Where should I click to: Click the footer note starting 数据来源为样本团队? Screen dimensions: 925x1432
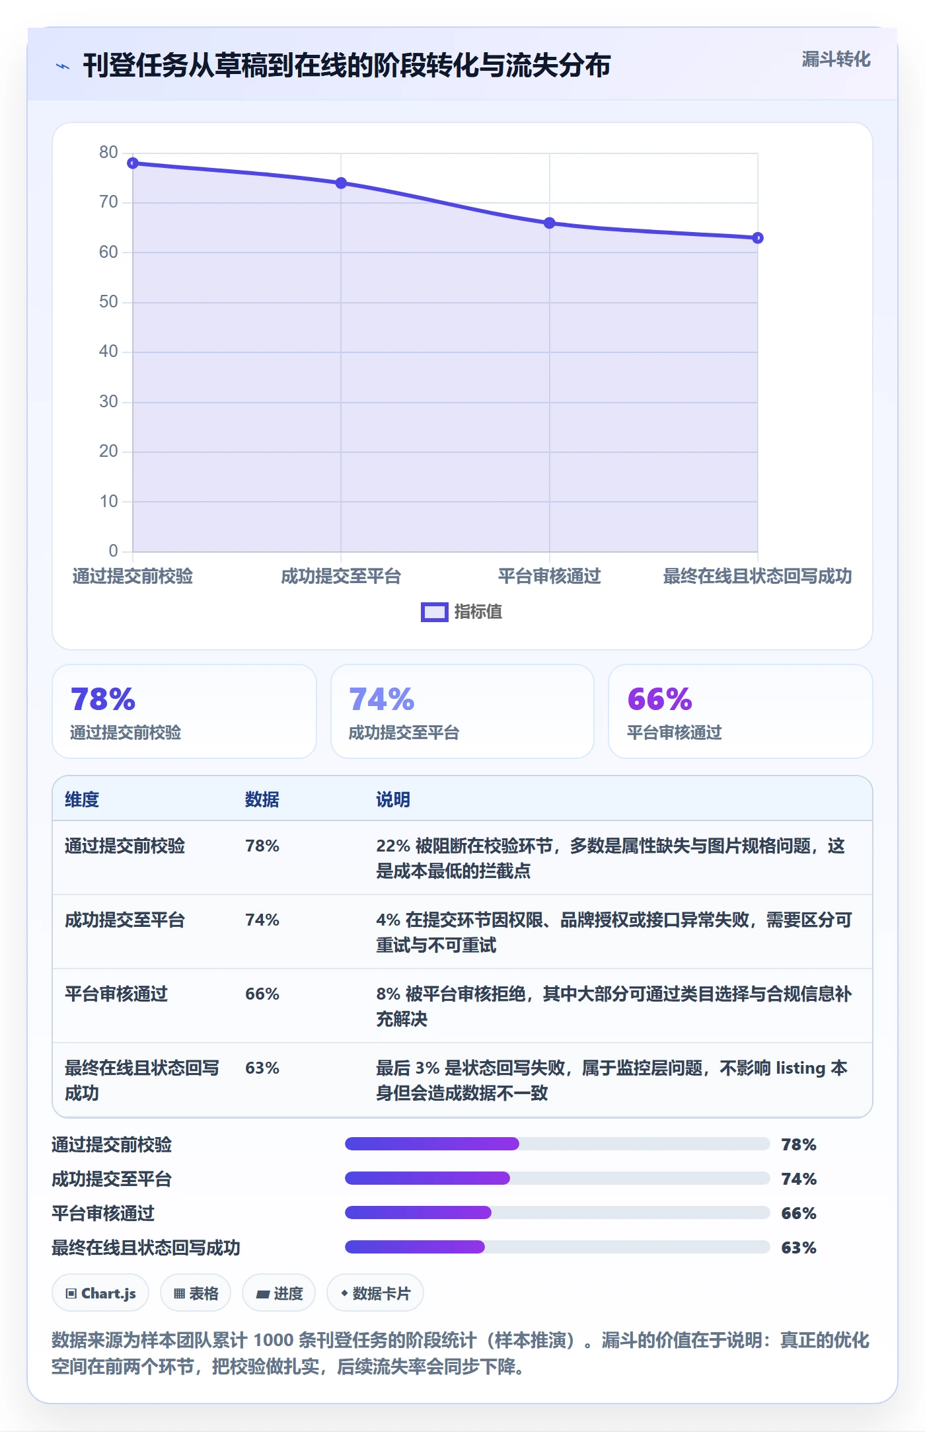coord(461,1353)
